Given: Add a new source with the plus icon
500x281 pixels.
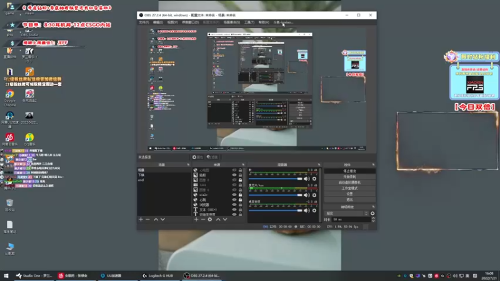Looking at the screenshot, I should [196, 220].
